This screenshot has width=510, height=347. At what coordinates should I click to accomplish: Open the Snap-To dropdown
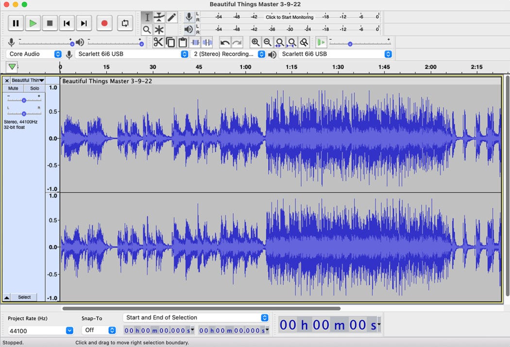(x=99, y=330)
